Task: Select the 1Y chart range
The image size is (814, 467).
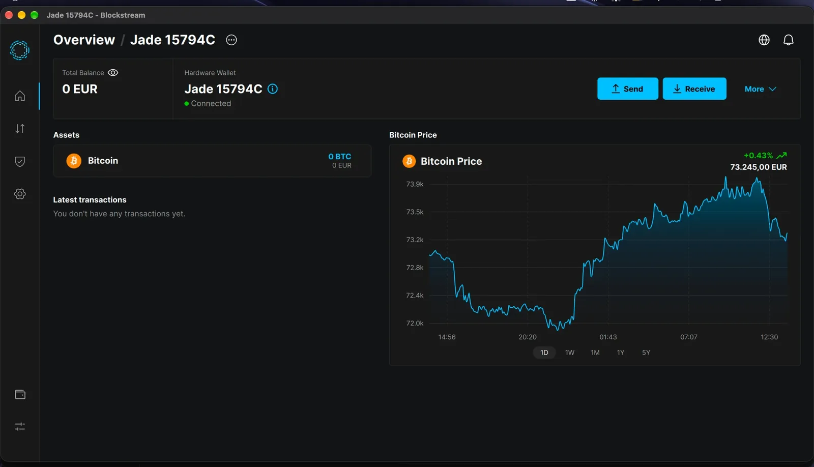Action: click(621, 353)
